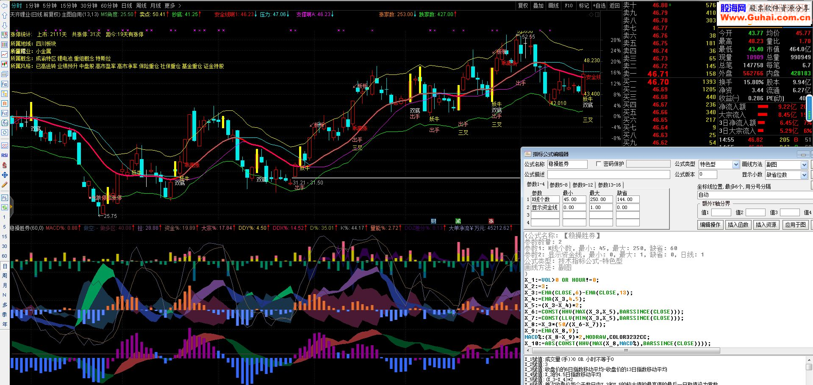Expand the 更多 periods menu
The width and height of the screenshot is (813, 385).
click(173, 5)
